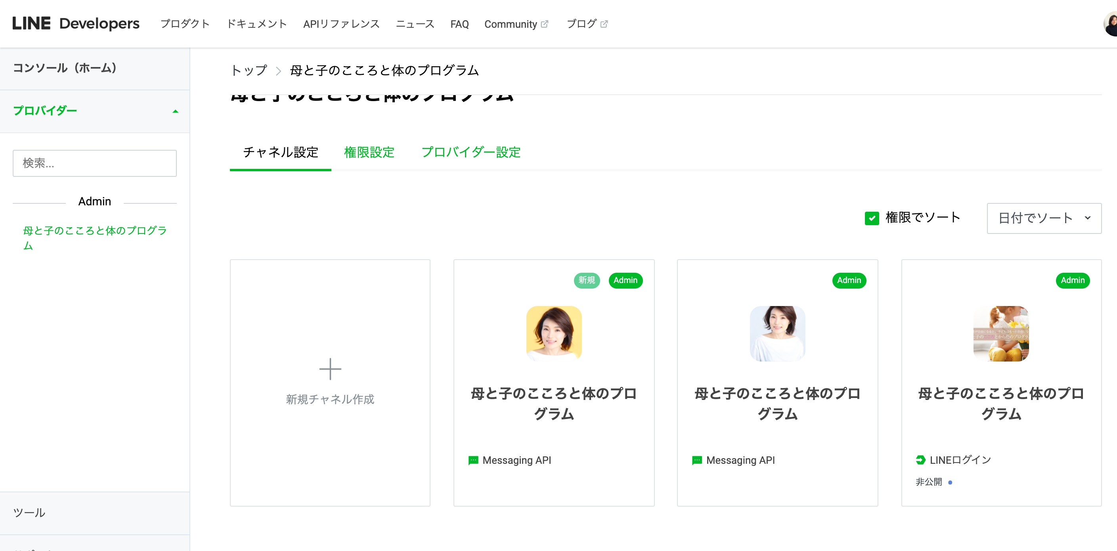Open the FAQ page
The width and height of the screenshot is (1117, 551).
tap(460, 24)
